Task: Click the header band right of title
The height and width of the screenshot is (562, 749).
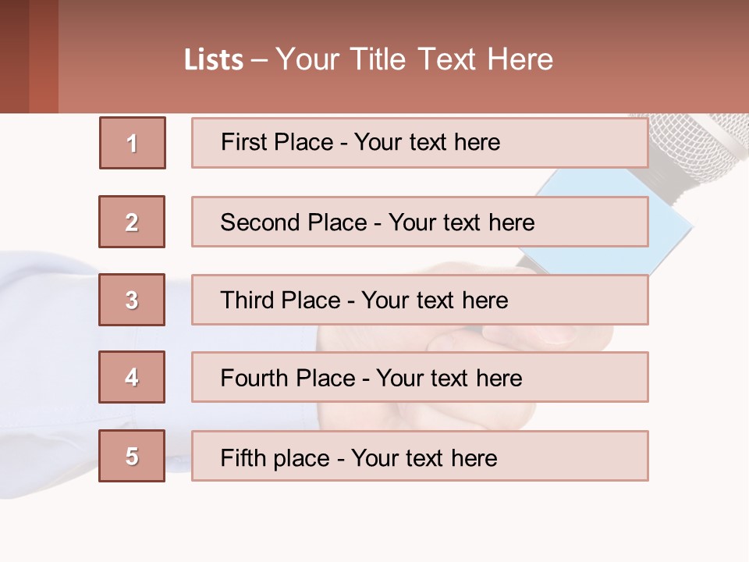Action: [655, 59]
